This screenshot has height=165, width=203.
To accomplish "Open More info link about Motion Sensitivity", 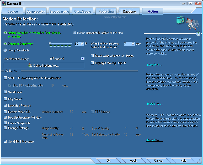I will (155, 65).
